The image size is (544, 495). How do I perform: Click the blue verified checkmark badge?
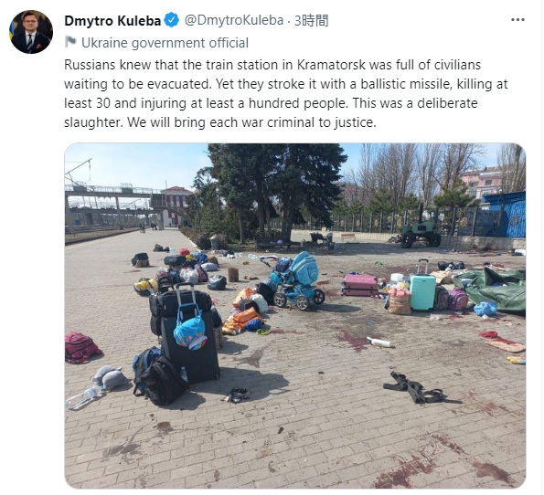(171, 20)
